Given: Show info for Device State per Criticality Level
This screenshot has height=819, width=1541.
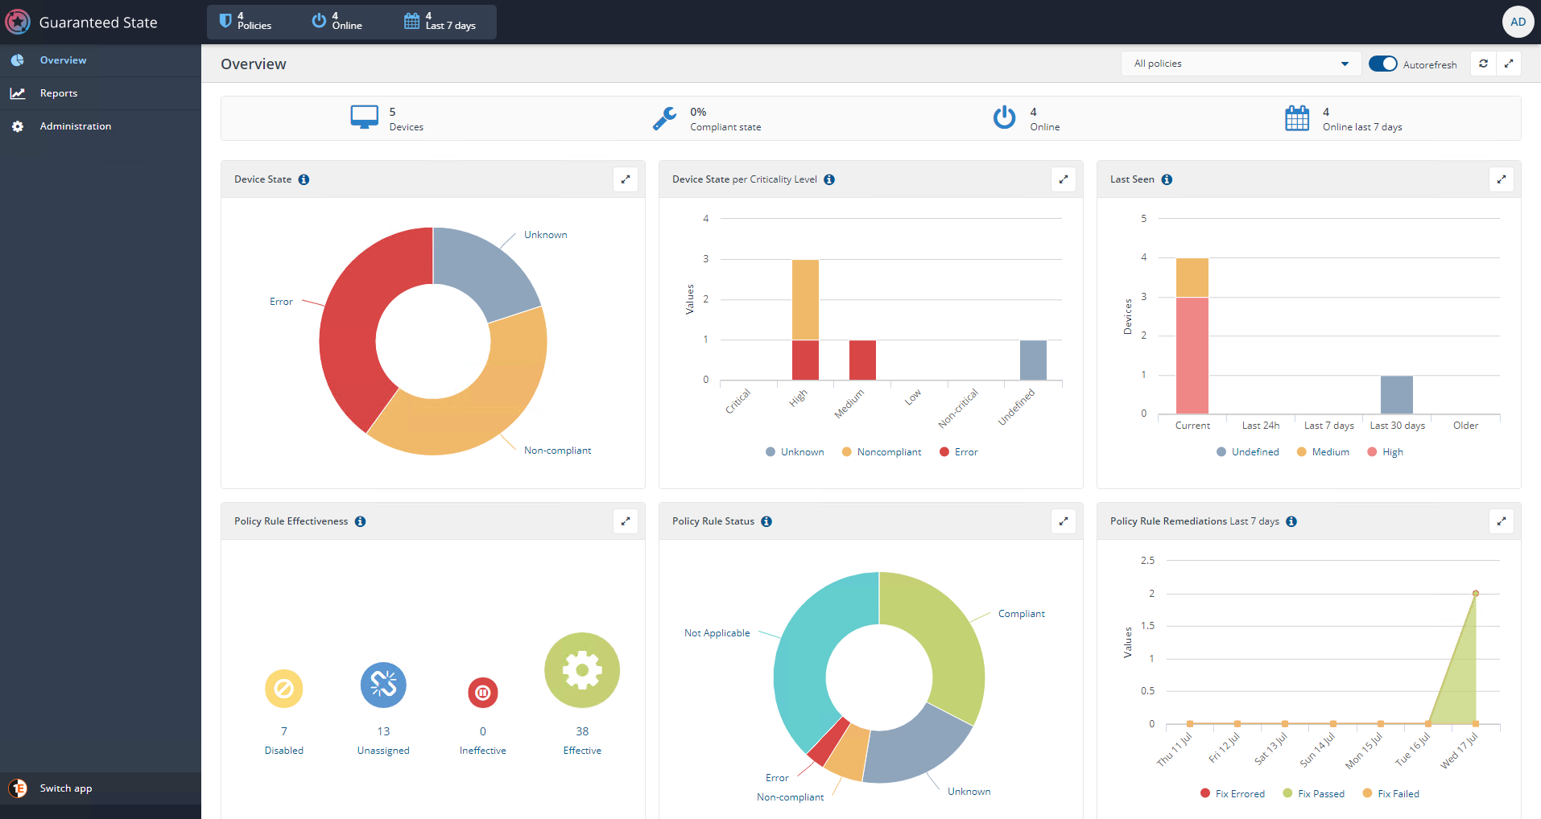Looking at the screenshot, I should (829, 179).
